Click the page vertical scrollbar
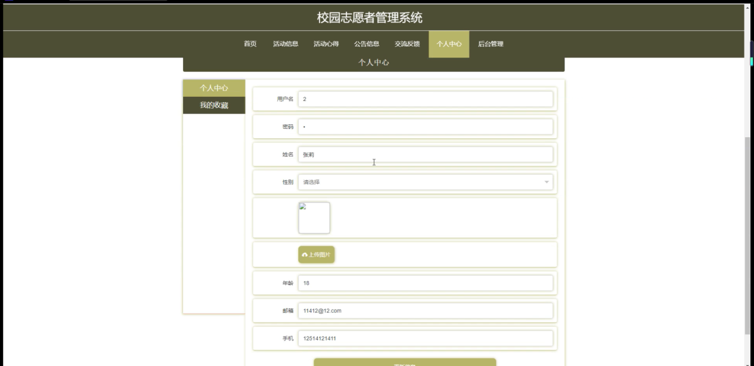Image resolution: width=754 pixels, height=366 pixels. click(x=747, y=235)
